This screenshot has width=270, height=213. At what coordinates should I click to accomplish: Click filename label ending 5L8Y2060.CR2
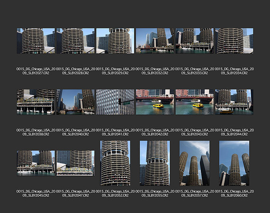[234, 194]
